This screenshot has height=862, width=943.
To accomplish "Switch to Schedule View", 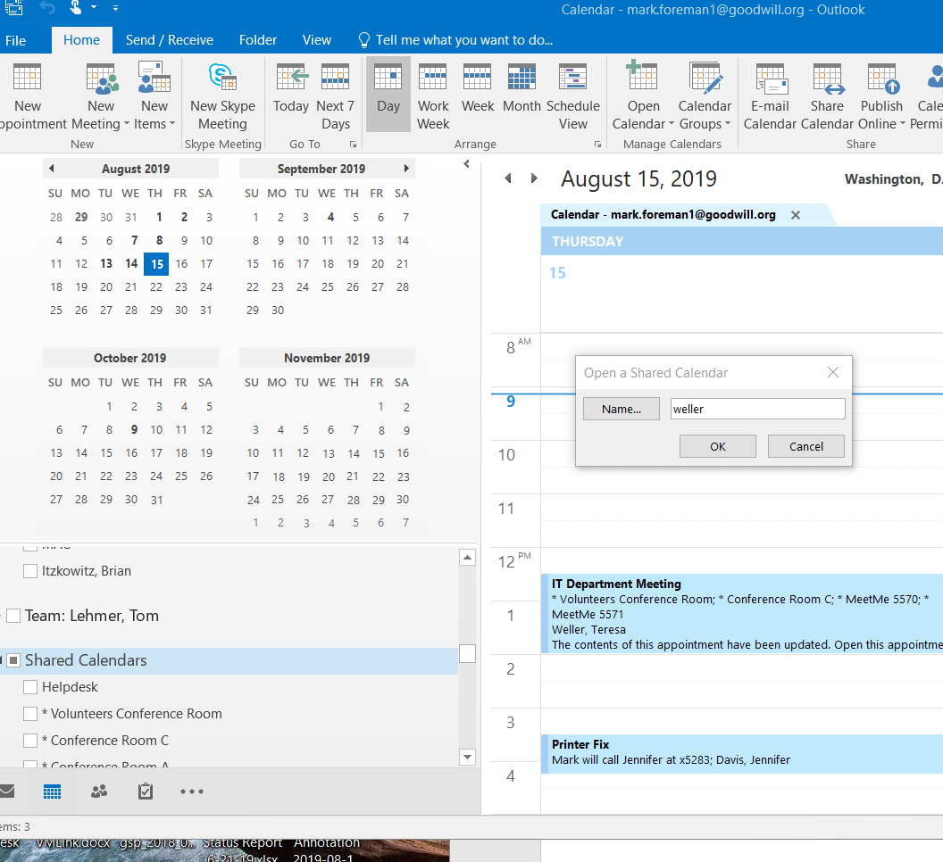I will (x=573, y=95).
